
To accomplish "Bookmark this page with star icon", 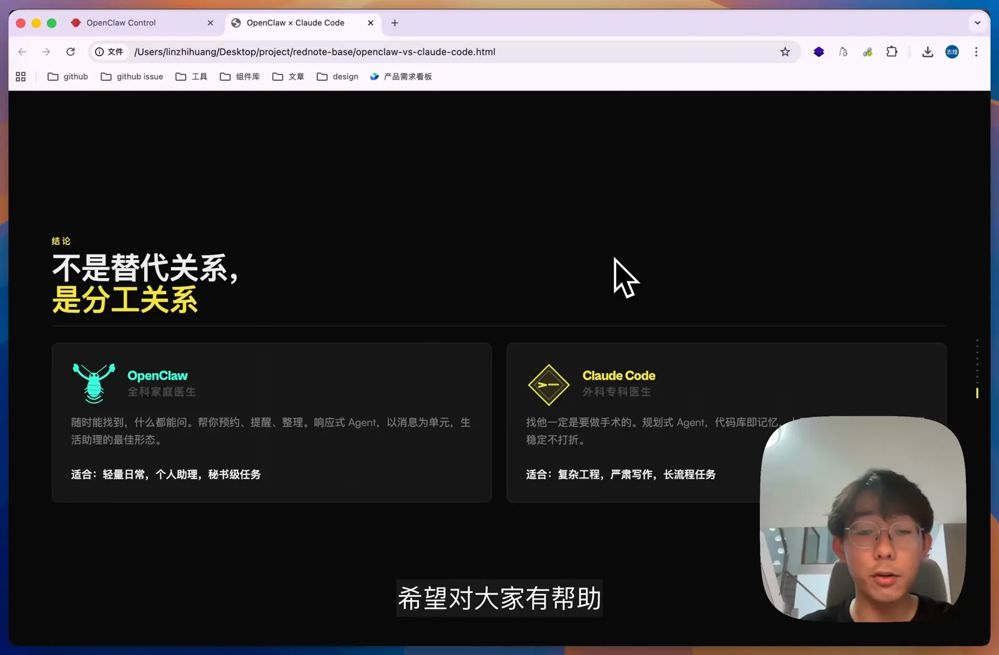I will pyautogui.click(x=785, y=52).
